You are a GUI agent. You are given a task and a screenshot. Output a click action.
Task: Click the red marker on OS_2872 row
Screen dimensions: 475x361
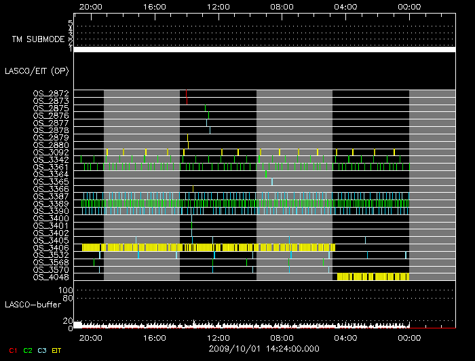(186, 93)
